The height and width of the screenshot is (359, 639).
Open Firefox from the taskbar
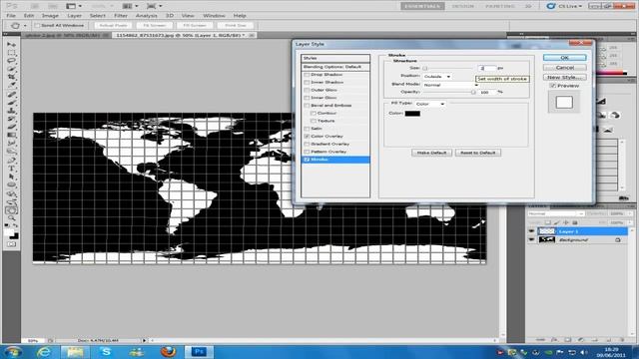pyautogui.click(x=169, y=351)
